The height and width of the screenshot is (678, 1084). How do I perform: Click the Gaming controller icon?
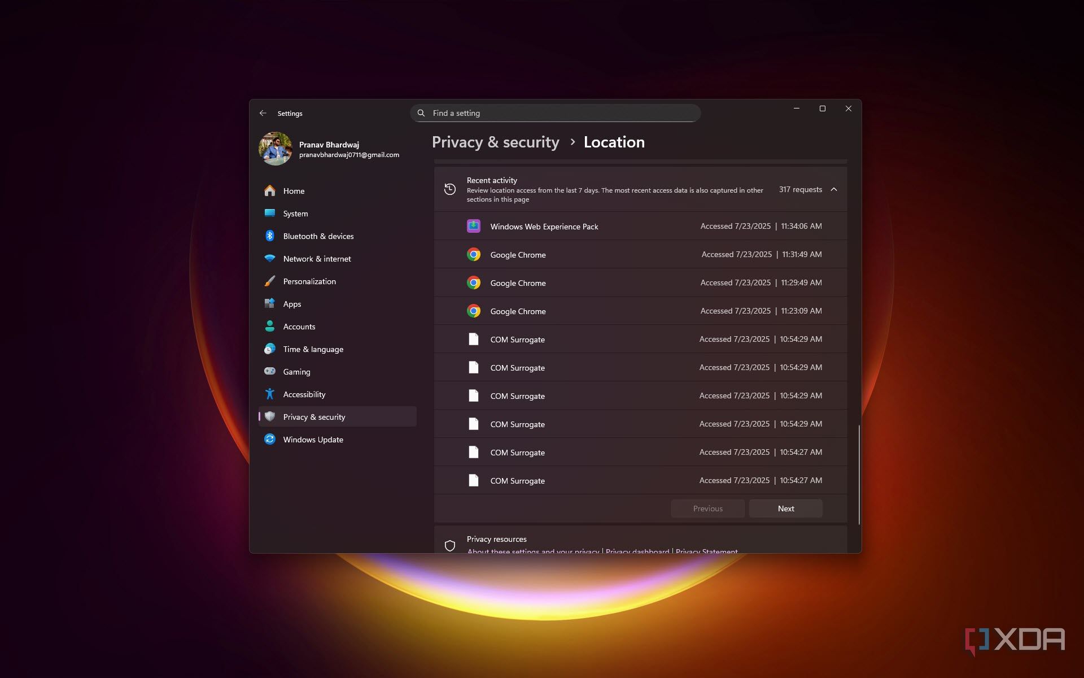(270, 372)
